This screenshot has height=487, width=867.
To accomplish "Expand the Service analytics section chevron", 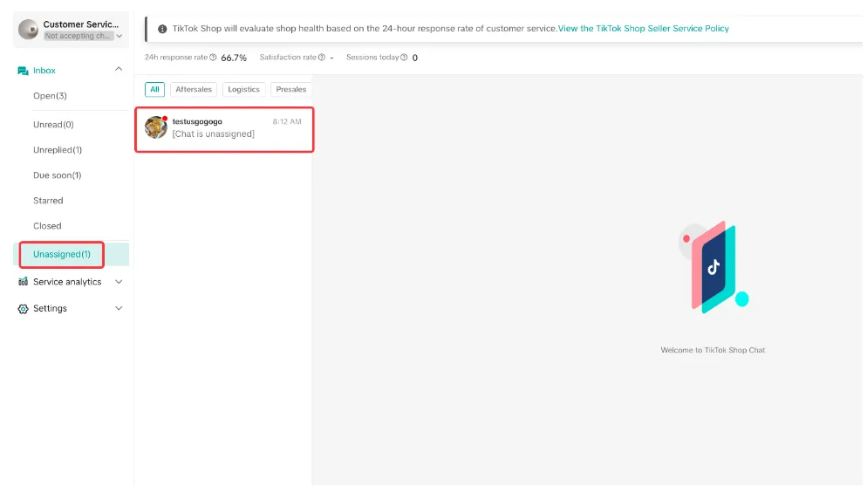I will click(119, 282).
